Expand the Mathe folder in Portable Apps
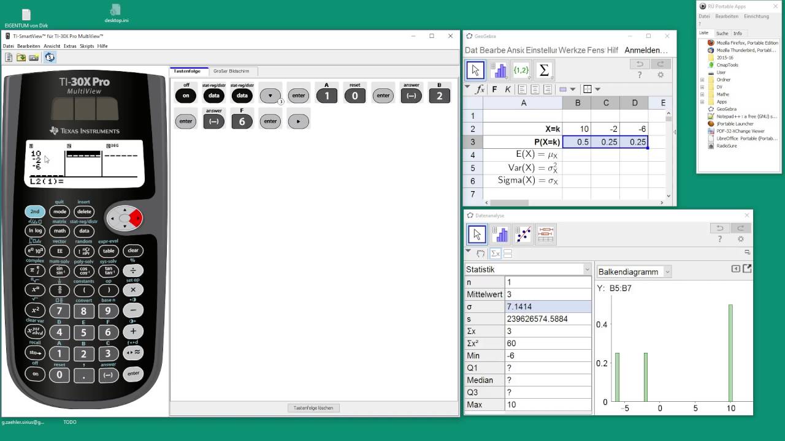The height and width of the screenshot is (441, 785). click(702, 94)
